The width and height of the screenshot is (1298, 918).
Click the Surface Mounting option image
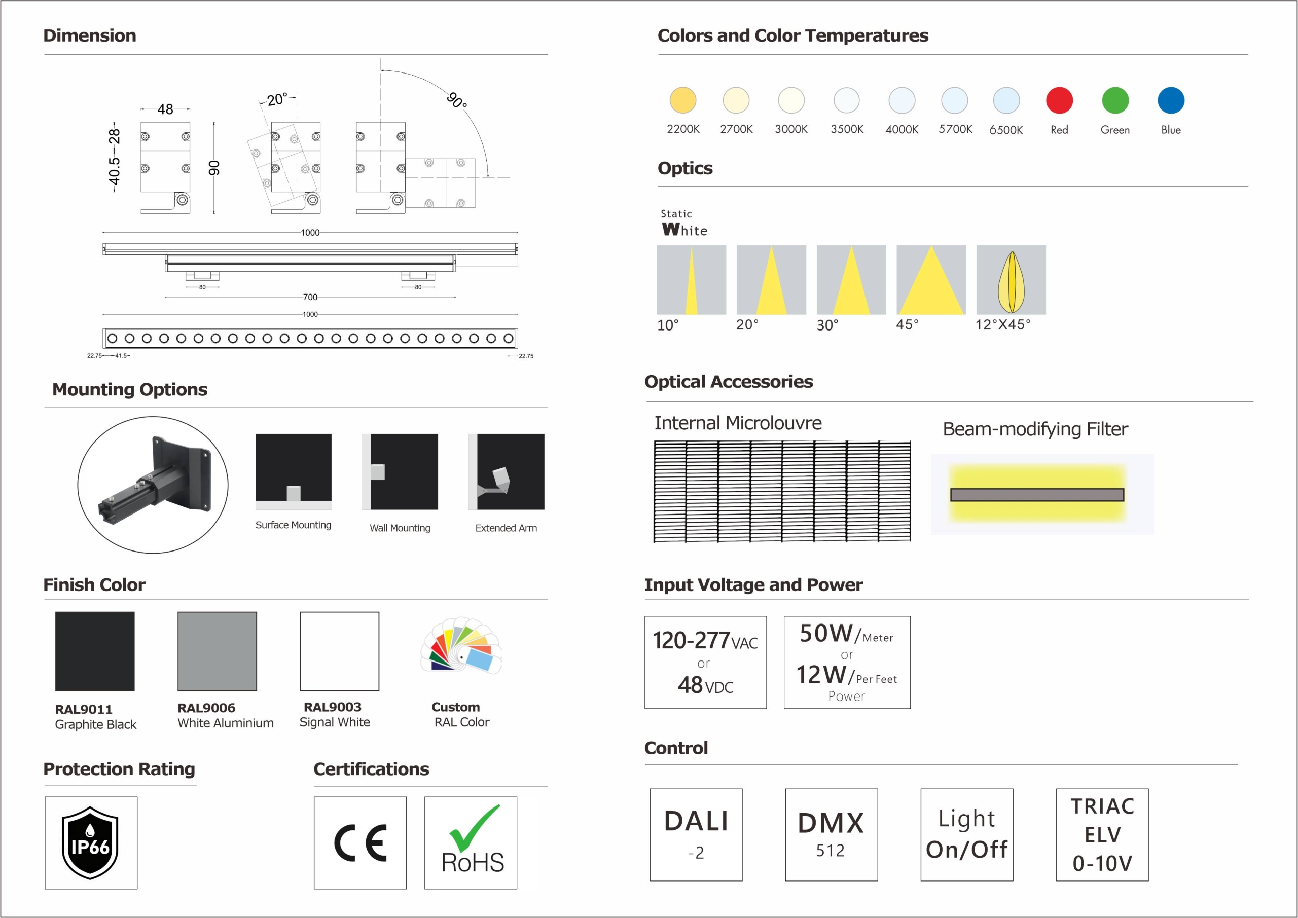coord(294,471)
